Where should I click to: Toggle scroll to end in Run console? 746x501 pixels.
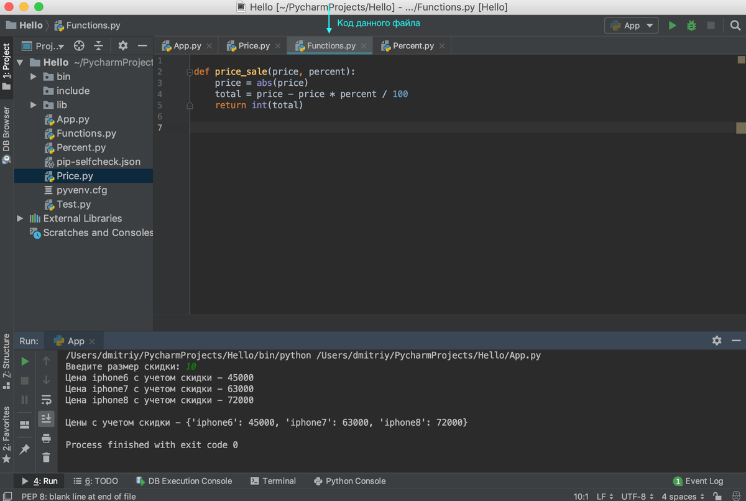pos(46,419)
